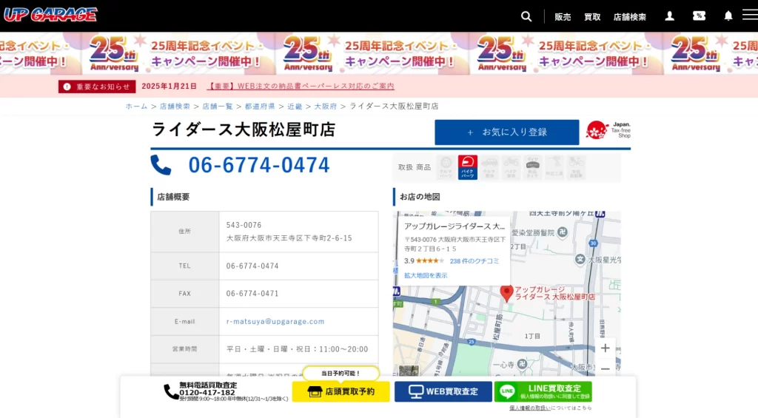
Task: Click 拡大地図を表示 link on map
Action: click(x=426, y=275)
